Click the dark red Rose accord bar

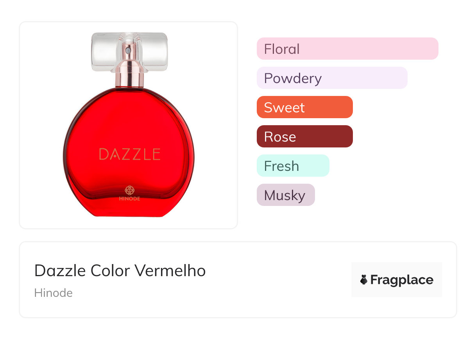pos(304,137)
